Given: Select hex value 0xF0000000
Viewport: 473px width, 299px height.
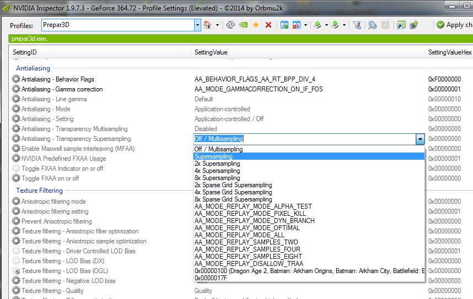Looking at the screenshot, I should point(444,79).
